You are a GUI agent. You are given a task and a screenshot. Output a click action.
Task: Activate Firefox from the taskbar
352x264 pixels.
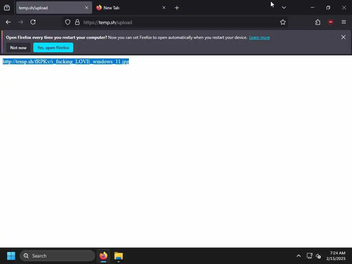coord(103,256)
